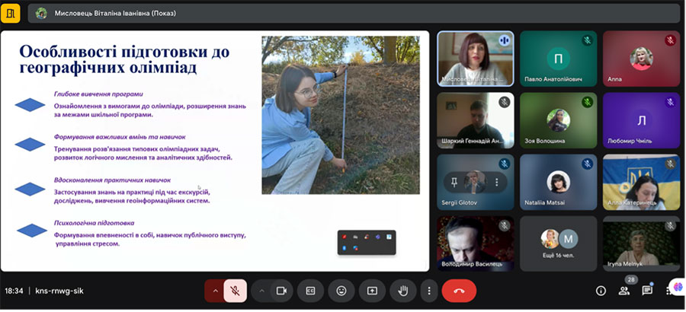Select the Алла Катеринець video tile
Screen dimensions: 686x312
point(641,182)
